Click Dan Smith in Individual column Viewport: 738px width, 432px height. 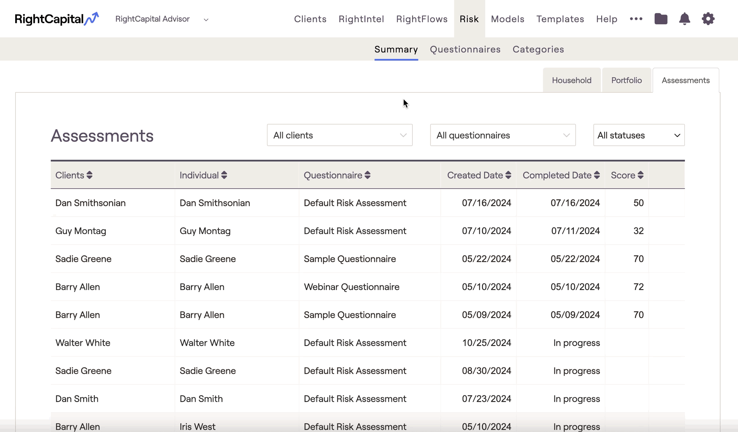[x=201, y=399]
